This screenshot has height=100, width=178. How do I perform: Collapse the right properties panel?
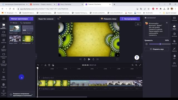pyautogui.click(x=142, y=56)
